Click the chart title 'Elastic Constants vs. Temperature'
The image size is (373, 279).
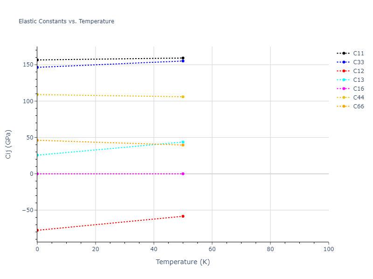click(66, 21)
